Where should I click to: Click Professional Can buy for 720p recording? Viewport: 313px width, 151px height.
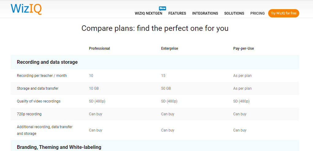[96, 114]
